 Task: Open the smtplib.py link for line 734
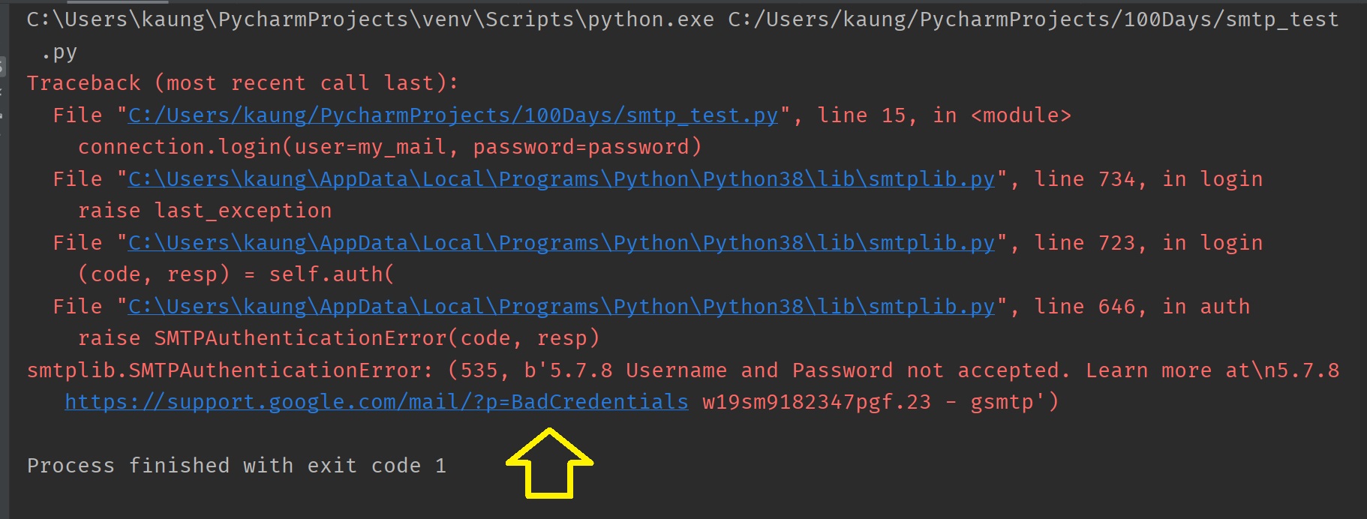coord(561,179)
